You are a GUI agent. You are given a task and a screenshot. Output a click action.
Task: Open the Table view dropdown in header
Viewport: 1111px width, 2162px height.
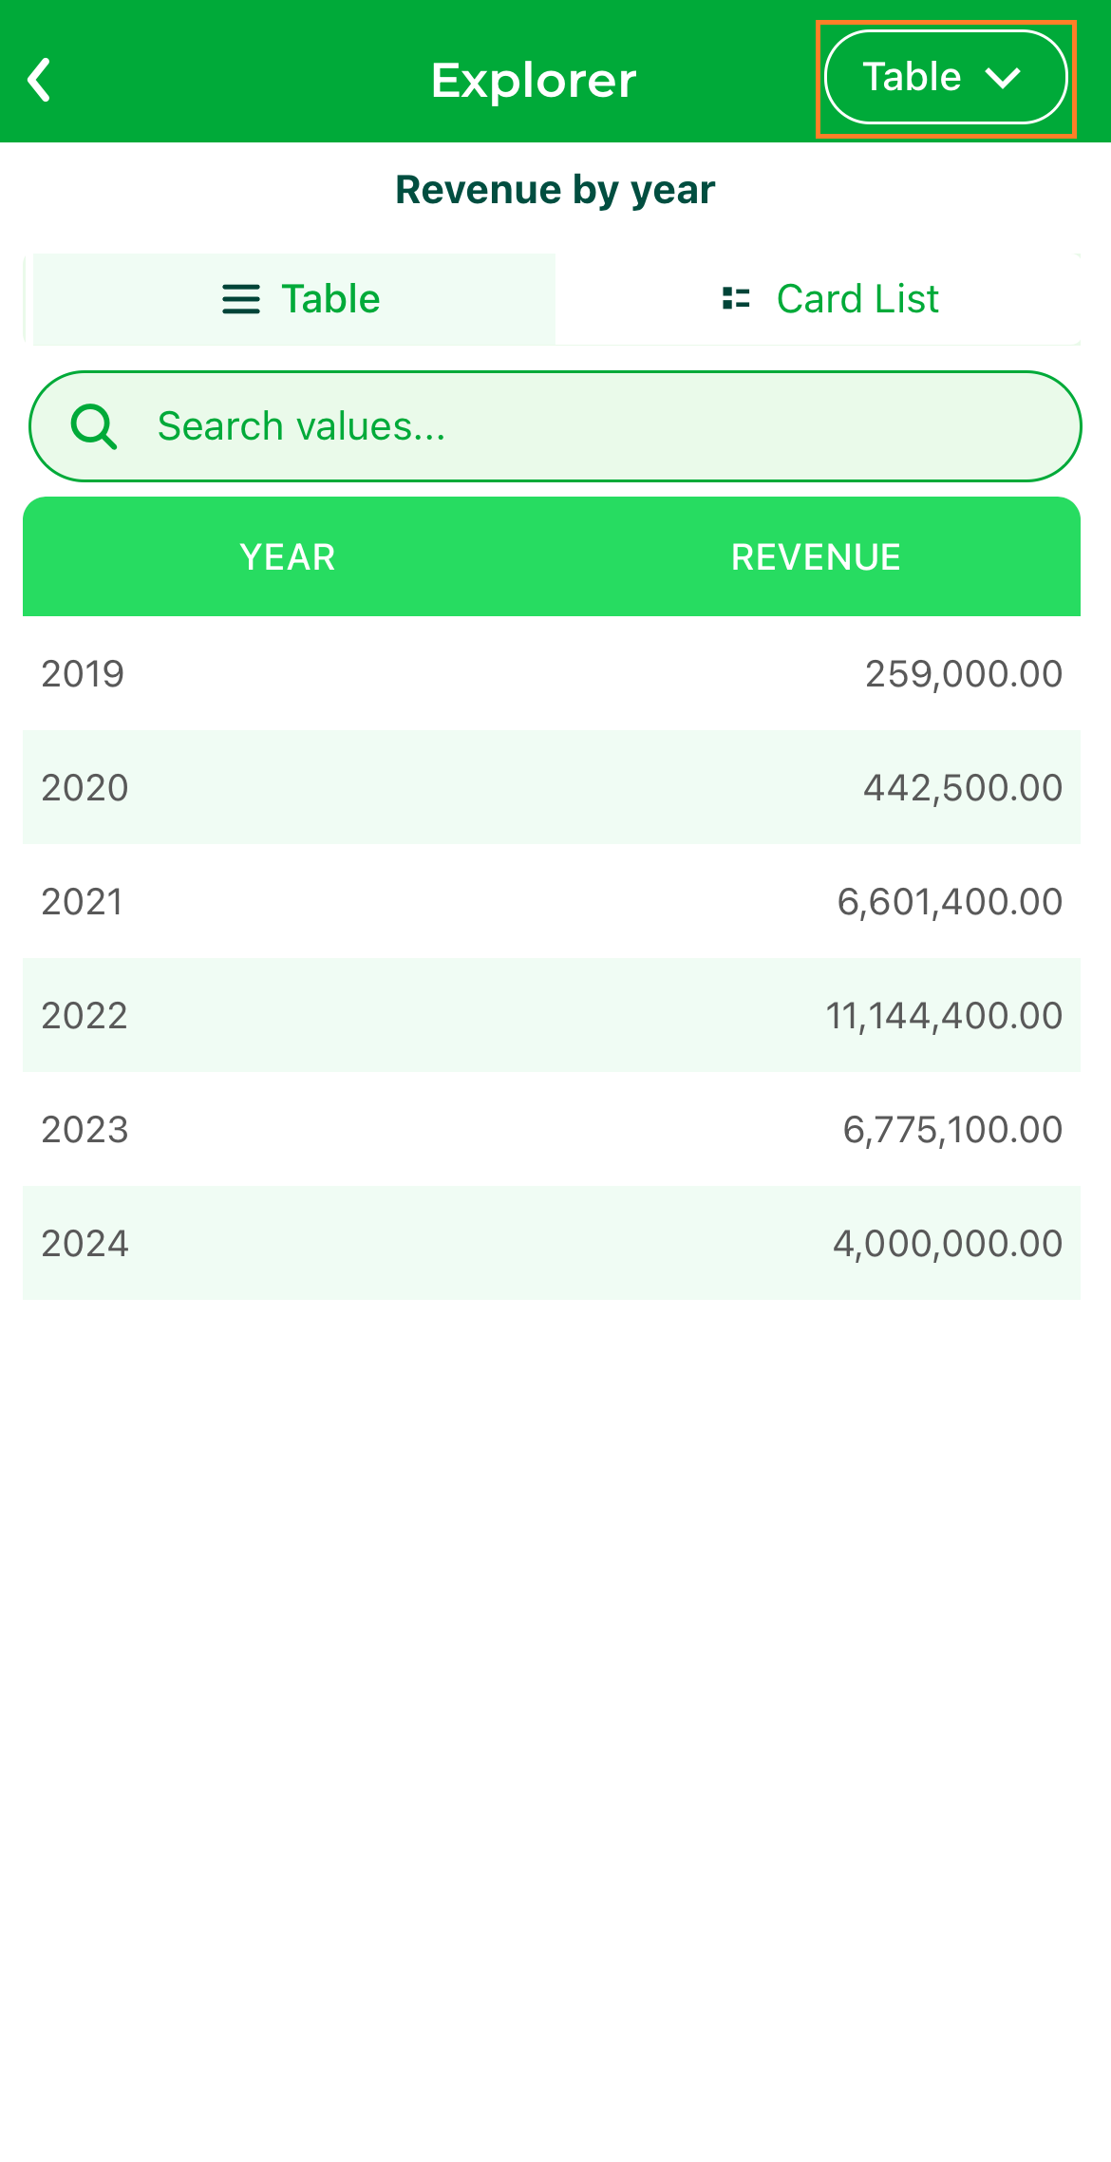[946, 78]
